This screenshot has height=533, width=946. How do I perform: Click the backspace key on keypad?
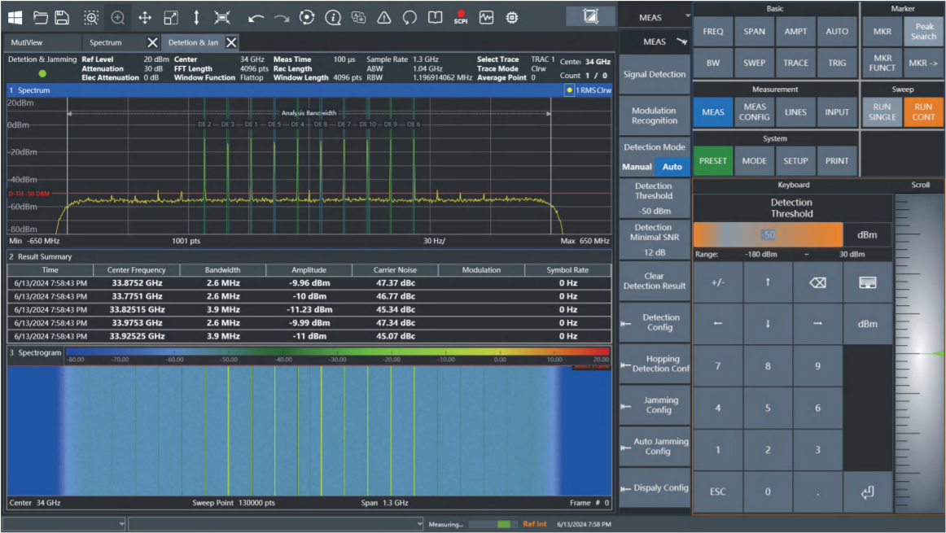(x=817, y=282)
